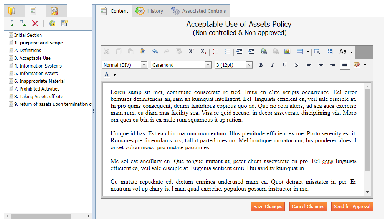Click Cancel Changes button
Image resolution: width=385 pixels, height=219 pixels.
pos(308,206)
